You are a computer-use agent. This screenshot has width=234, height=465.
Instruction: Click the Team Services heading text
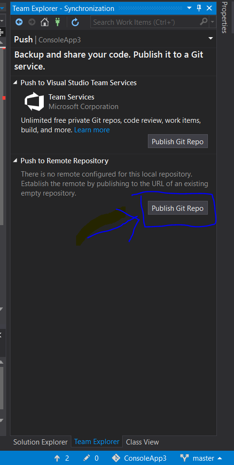coord(71,97)
